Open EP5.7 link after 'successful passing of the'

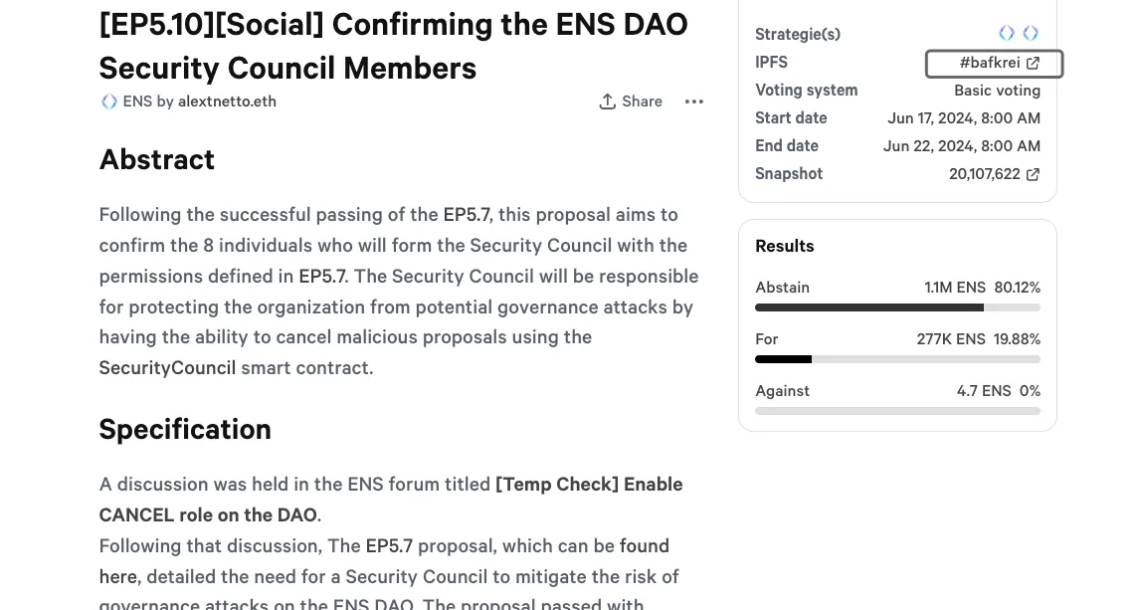[x=466, y=215]
